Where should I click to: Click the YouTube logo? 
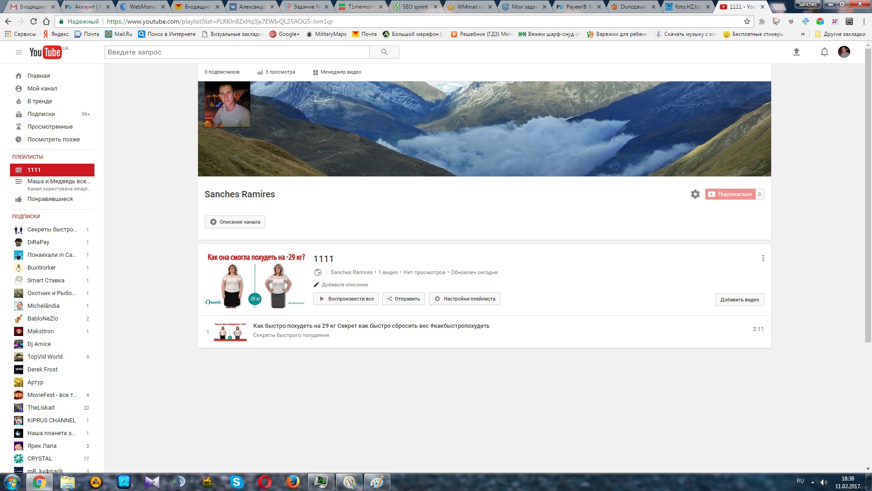coord(45,52)
